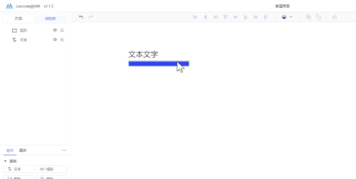
Task: Distribute objects vertically with equal spacing
Action: 255,17
